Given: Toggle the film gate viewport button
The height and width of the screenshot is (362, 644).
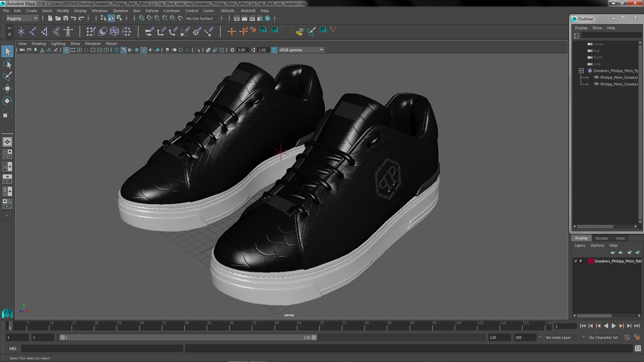Looking at the screenshot, I should pos(73,50).
